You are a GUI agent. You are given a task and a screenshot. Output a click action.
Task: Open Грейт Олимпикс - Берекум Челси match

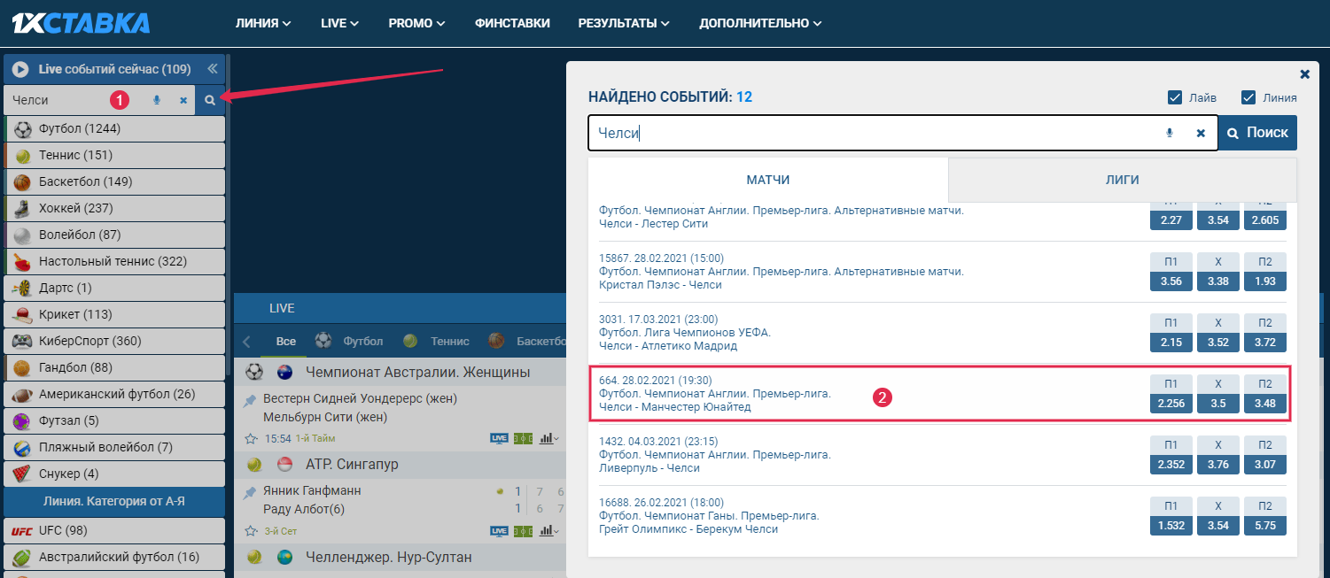[688, 528]
